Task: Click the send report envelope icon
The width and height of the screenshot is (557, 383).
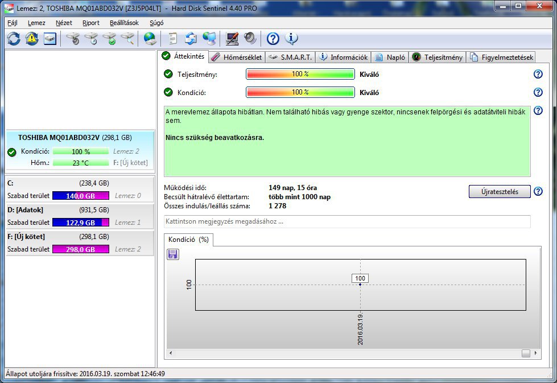Action: pyautogui.click(x=191, y=38)
